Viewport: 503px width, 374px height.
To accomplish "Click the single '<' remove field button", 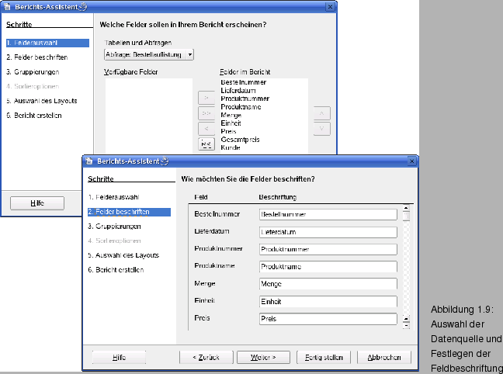I will coord(206,128).
